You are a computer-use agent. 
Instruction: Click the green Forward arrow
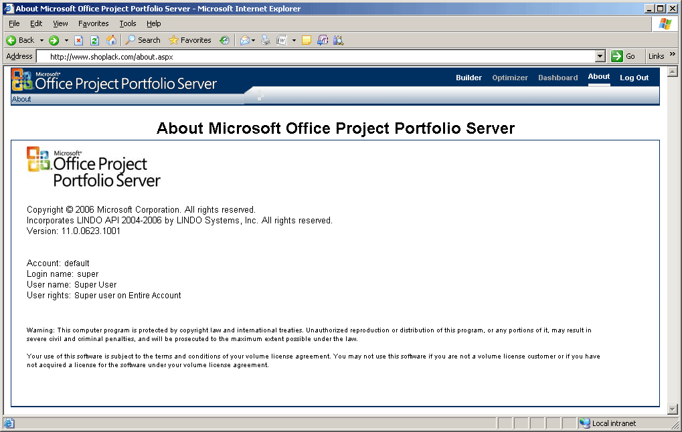[x=54, y=40]
